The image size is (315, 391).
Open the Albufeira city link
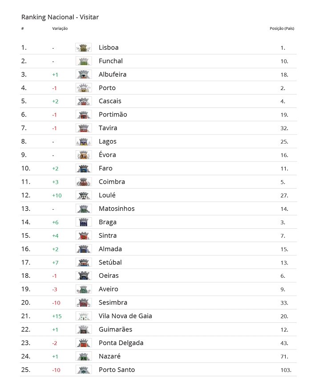point(113,74)
